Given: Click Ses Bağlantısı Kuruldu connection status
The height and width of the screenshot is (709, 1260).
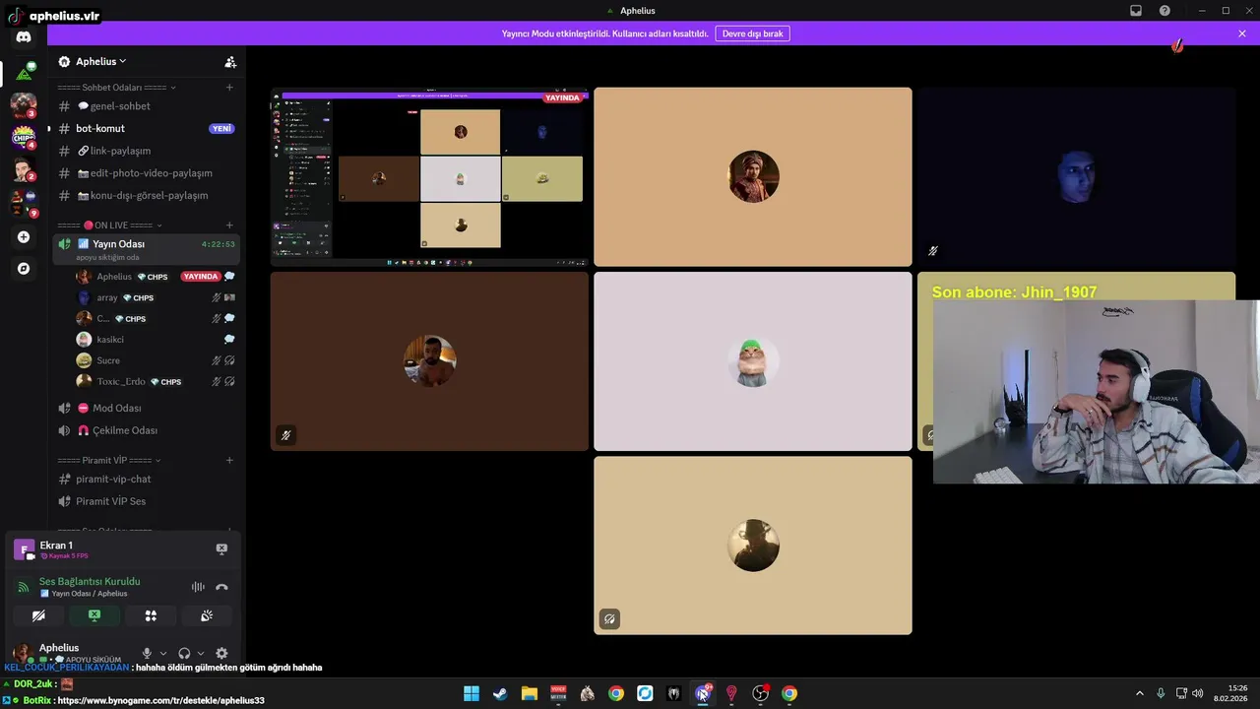Looking at the screenshot, I should 90,581.
